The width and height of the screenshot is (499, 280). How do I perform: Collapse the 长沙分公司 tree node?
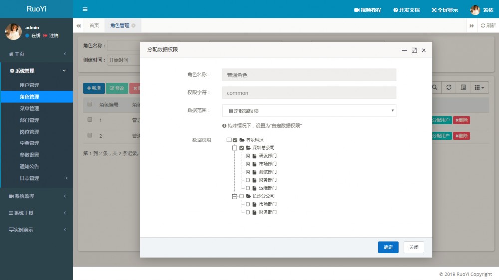pyautogui.click(x=234, y=196)
